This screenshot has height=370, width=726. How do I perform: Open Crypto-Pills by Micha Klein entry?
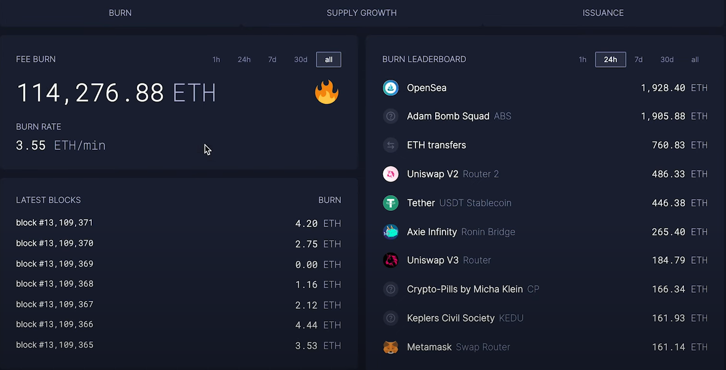(x=465, y=289)
